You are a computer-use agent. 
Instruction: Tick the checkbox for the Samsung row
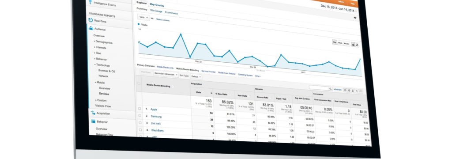click(x=140, y=115)
